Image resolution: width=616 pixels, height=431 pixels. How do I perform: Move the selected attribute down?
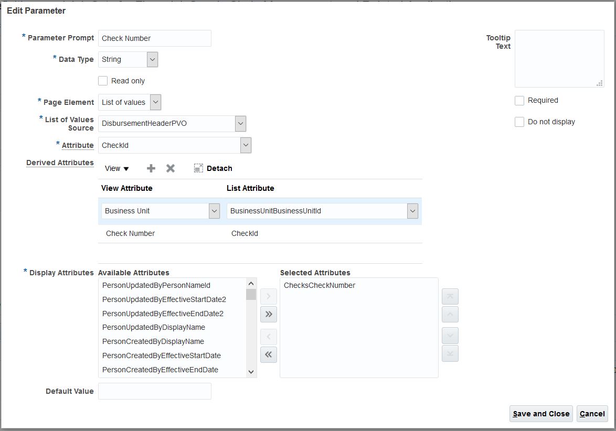[450, 335]
